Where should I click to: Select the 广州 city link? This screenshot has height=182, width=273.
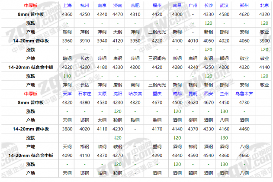point(193,6)
